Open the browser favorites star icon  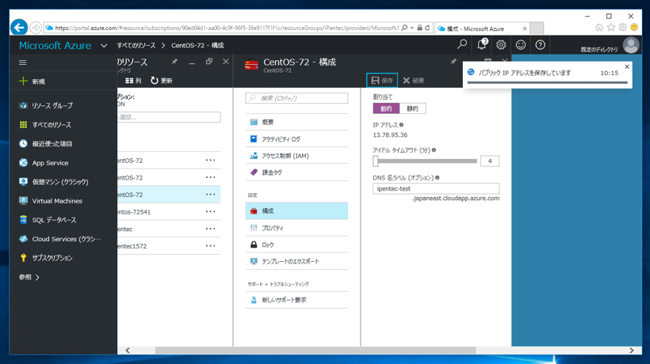[611, 27]
